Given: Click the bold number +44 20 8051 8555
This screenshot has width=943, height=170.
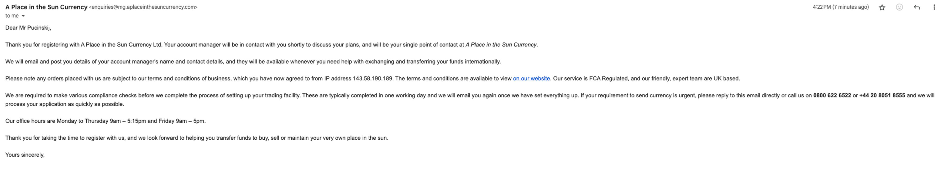Looking at the screenshot, I should (882, 95).
